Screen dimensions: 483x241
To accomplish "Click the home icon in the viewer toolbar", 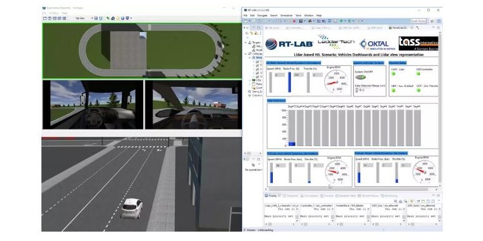I will pyautogui.click(x=113, y=18).
